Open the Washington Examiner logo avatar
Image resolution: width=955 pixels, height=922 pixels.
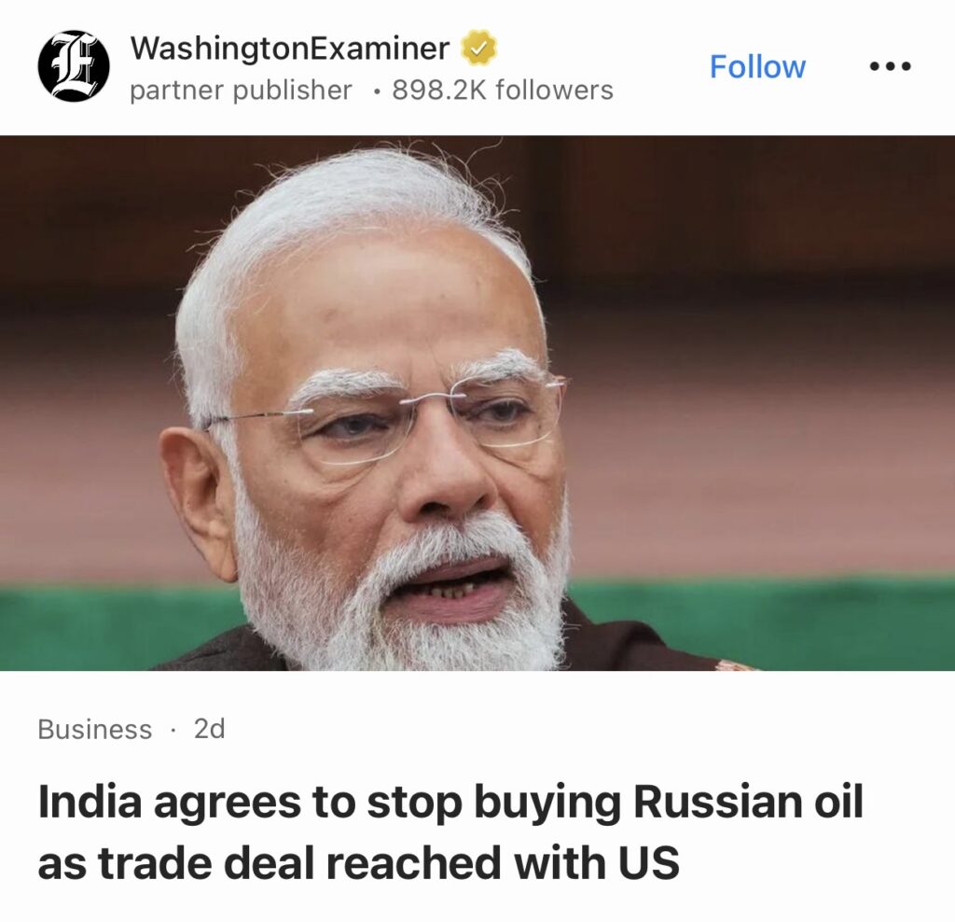point(74,66)
